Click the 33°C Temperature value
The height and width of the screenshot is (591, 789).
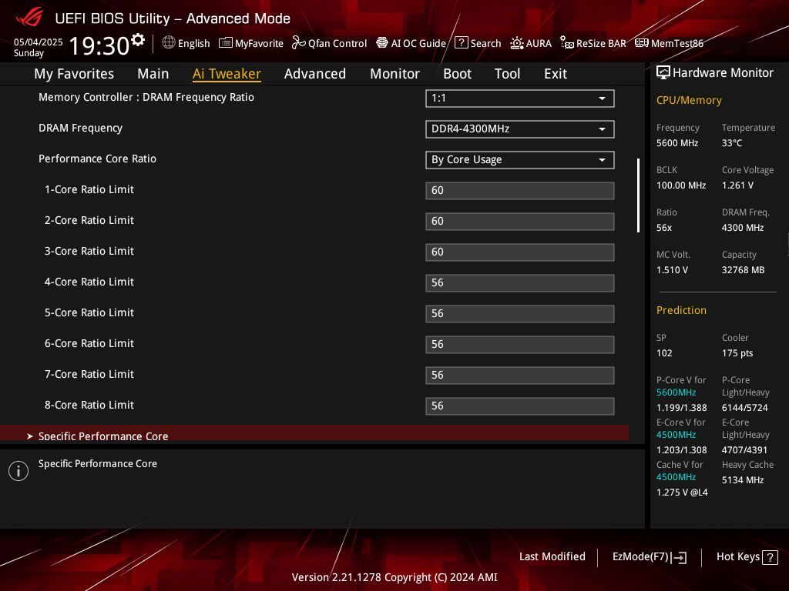click(732, 143)
